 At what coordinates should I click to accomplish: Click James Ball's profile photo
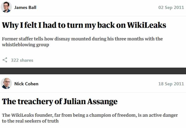[x=6, y=7]
